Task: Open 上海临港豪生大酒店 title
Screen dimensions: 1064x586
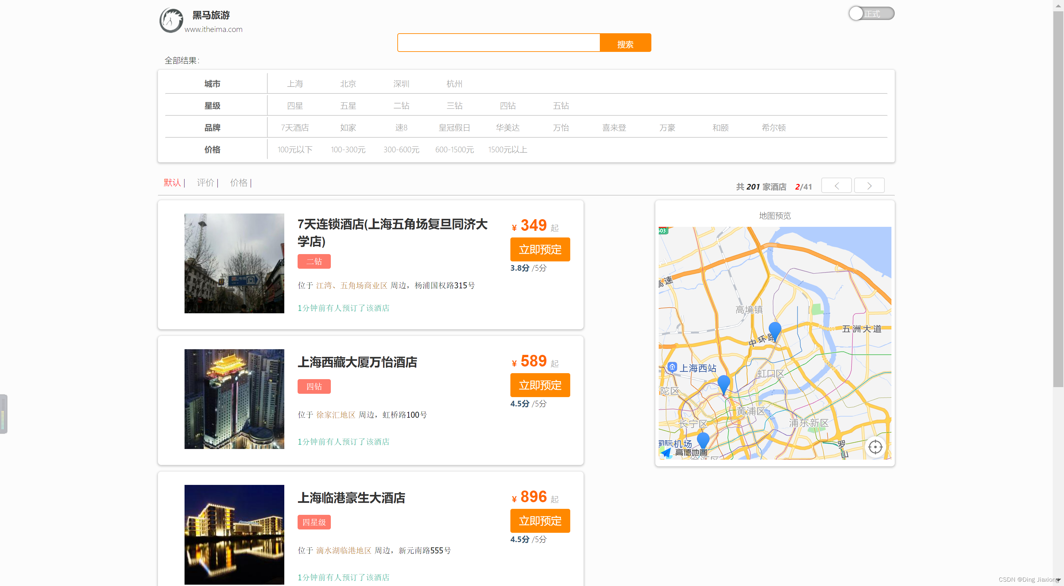Action: pyautogui.click(x=351, y=498)
